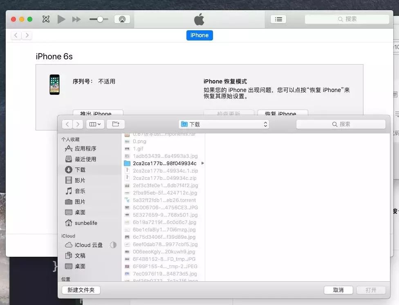This screenshot has width=399, height=305.
Task: Click 取消 to dismiss the dialog
Action: tap(338, 290)
